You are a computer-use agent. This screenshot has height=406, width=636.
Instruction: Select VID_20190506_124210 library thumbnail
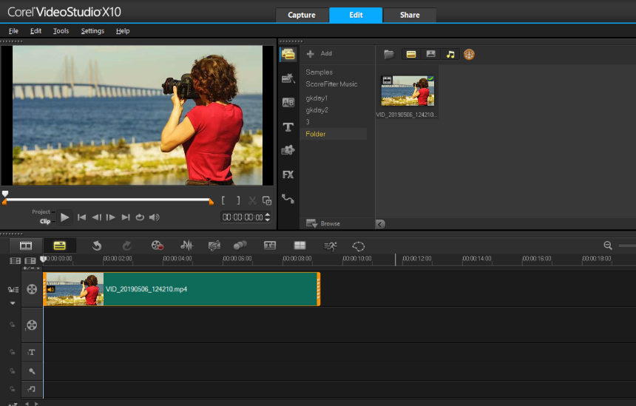[407, 91]
